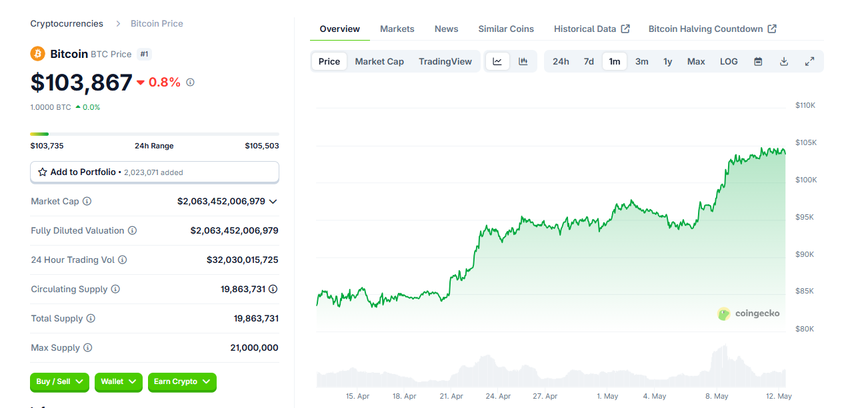
Task: Set the chart range to 24h
Action: pos(561,61)
